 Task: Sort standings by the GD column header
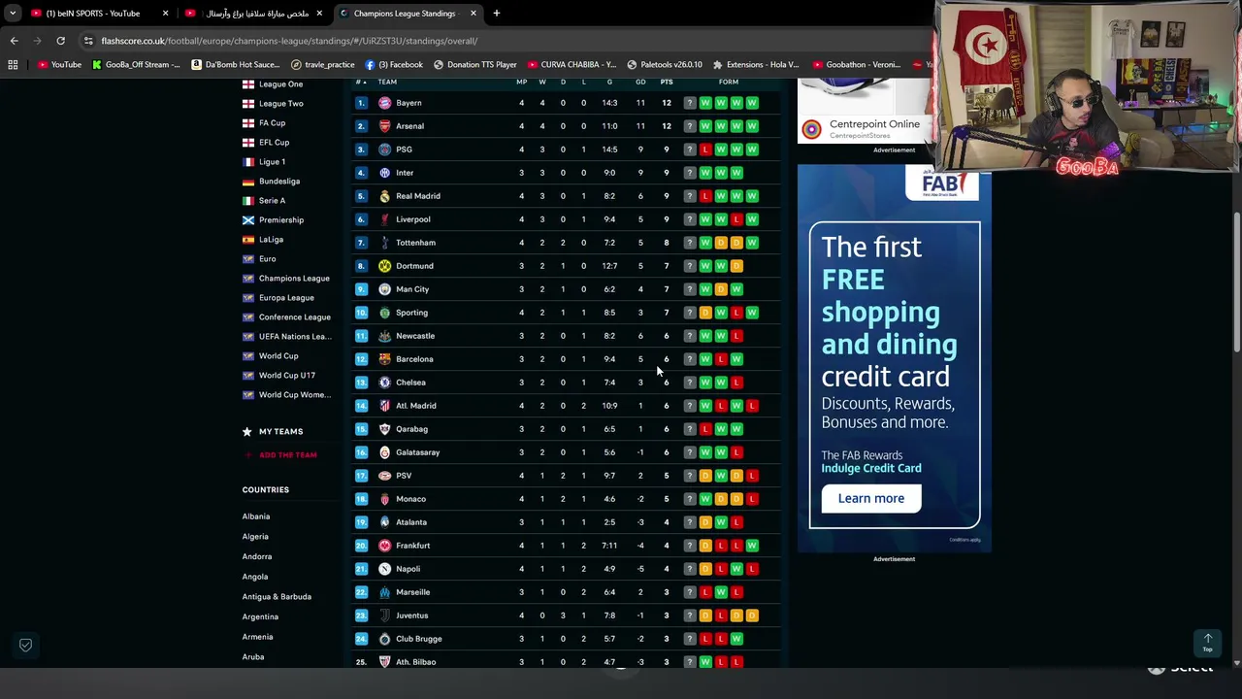tap(640, 82)
